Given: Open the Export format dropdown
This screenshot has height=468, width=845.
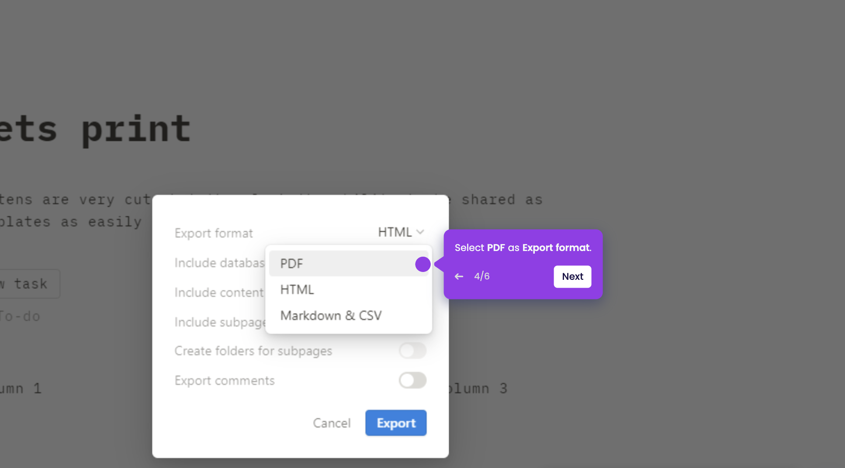Looking at the screenshot, I should point(395,232).
